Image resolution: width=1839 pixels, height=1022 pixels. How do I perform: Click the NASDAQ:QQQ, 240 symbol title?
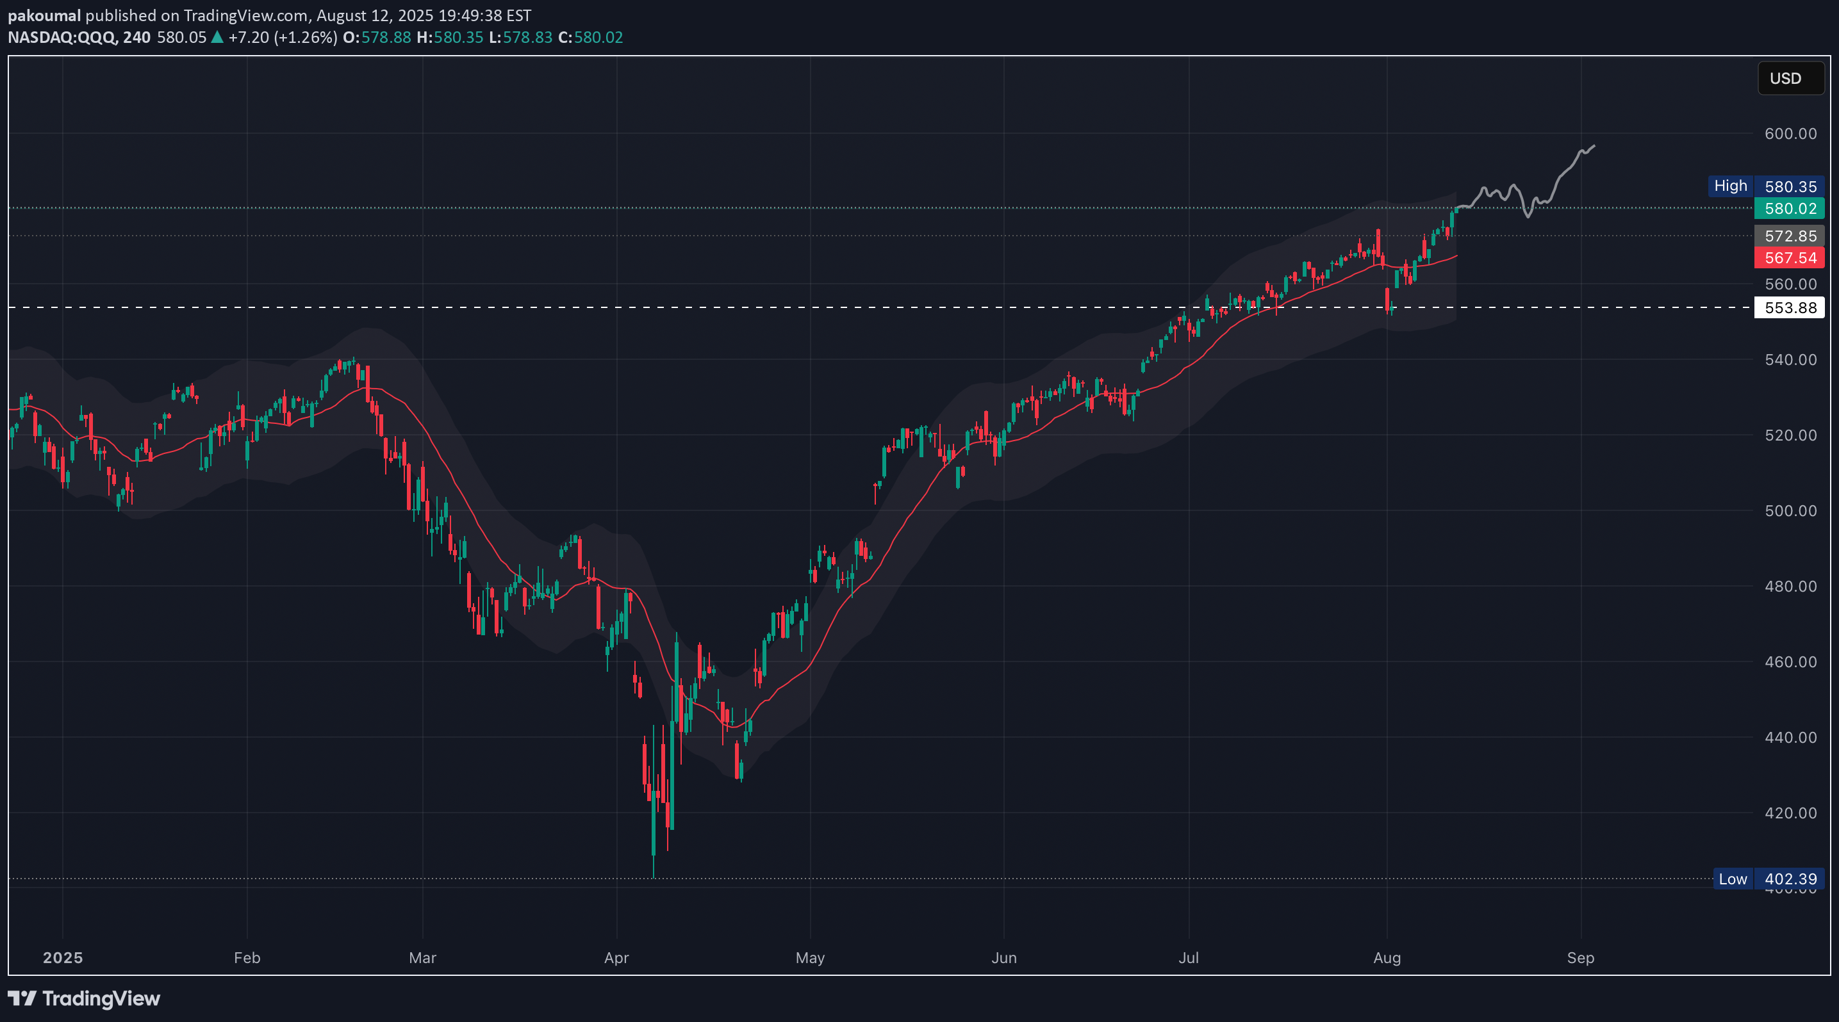point(79,37)
